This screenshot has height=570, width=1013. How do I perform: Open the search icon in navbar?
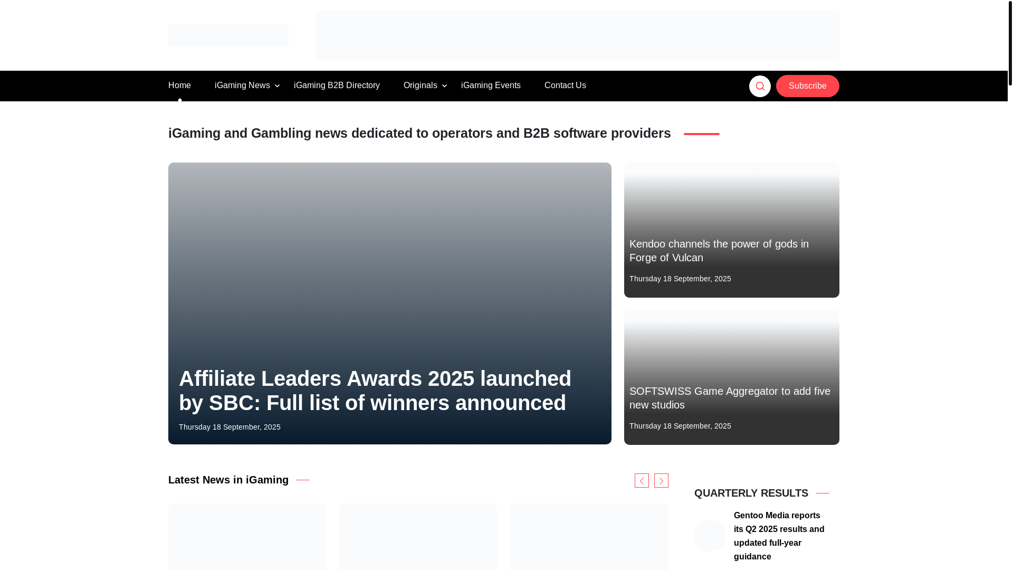click(760, 86)
